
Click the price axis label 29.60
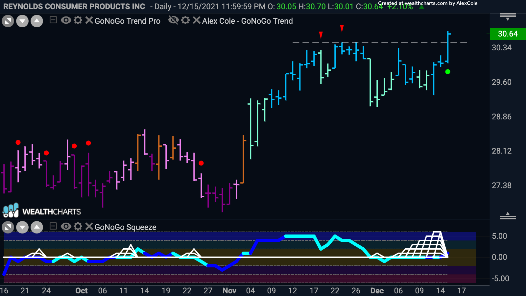[501, 82]
